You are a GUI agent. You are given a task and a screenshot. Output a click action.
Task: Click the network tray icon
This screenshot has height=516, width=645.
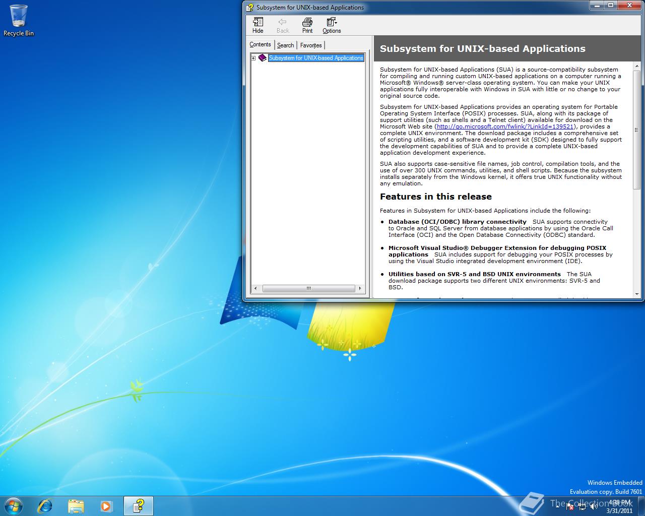(583, 506)
